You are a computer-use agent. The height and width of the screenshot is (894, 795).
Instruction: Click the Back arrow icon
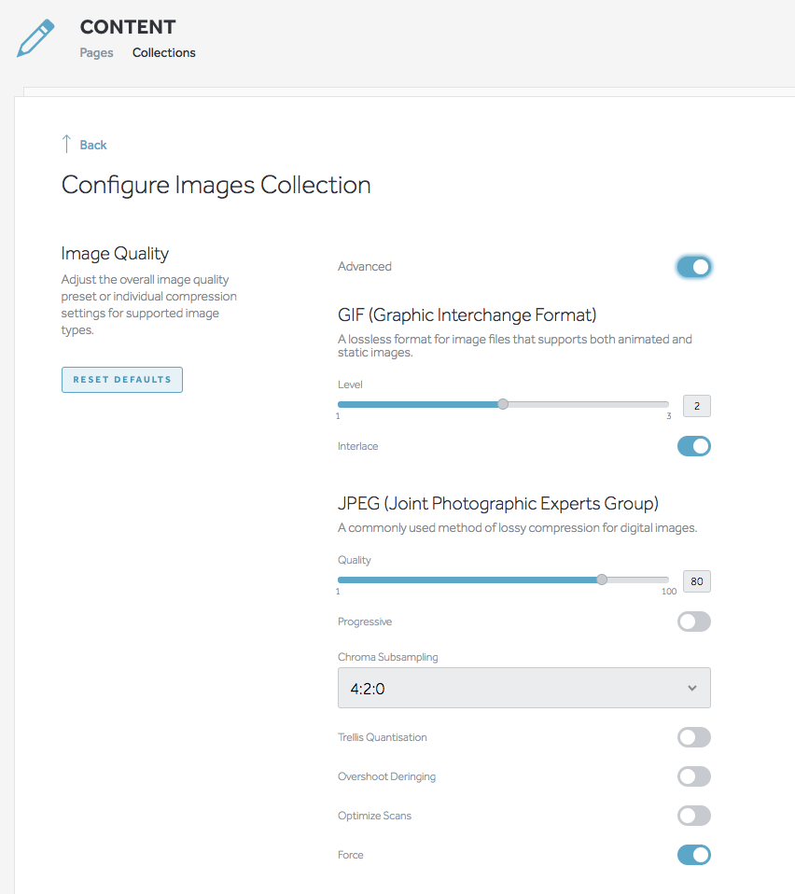click(66, 144)
